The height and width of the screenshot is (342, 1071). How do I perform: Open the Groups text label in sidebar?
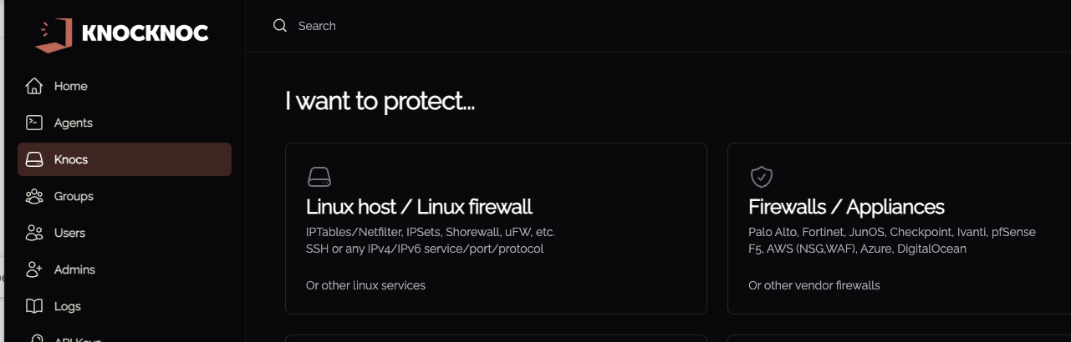[x=74, y=196]
